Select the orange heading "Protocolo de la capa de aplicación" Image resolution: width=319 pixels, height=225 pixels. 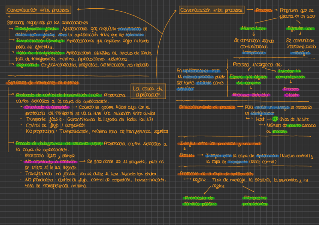click(216, 174)
